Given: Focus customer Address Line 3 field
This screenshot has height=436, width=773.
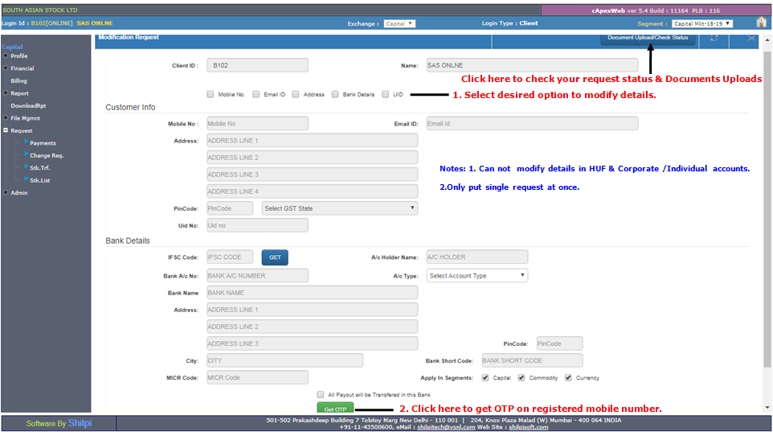Looking at the screenshot, I should pyautogui.click(x=312, y=175).
